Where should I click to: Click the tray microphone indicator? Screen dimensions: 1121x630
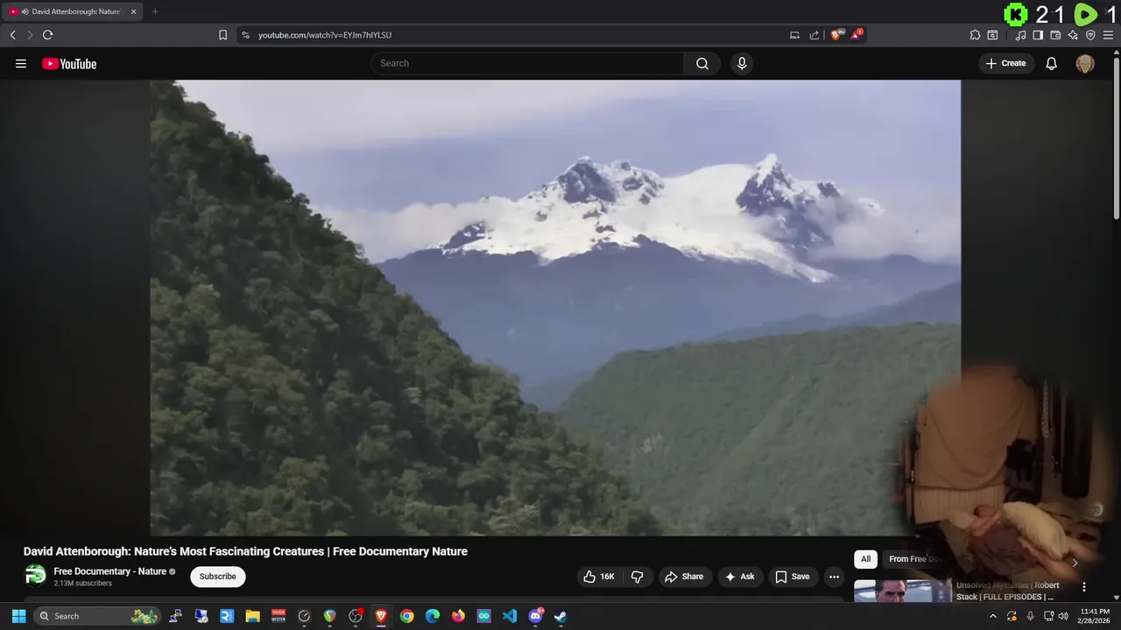pyautogui.click(x=1030, y=616)
